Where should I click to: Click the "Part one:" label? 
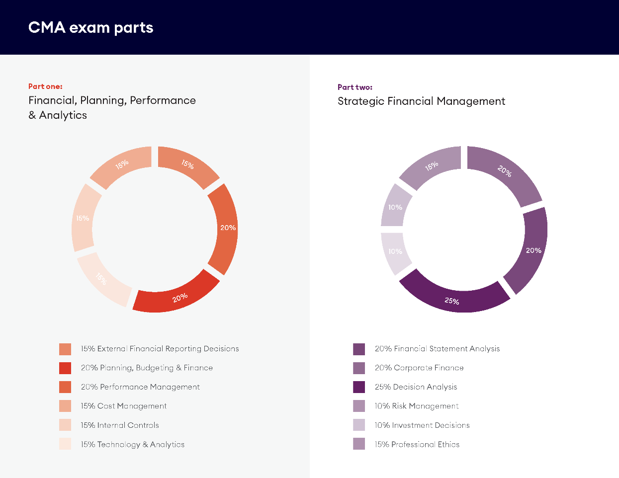pos(45,86)
